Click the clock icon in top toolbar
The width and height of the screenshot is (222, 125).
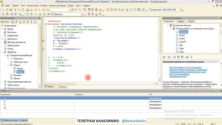pos(143,10)
